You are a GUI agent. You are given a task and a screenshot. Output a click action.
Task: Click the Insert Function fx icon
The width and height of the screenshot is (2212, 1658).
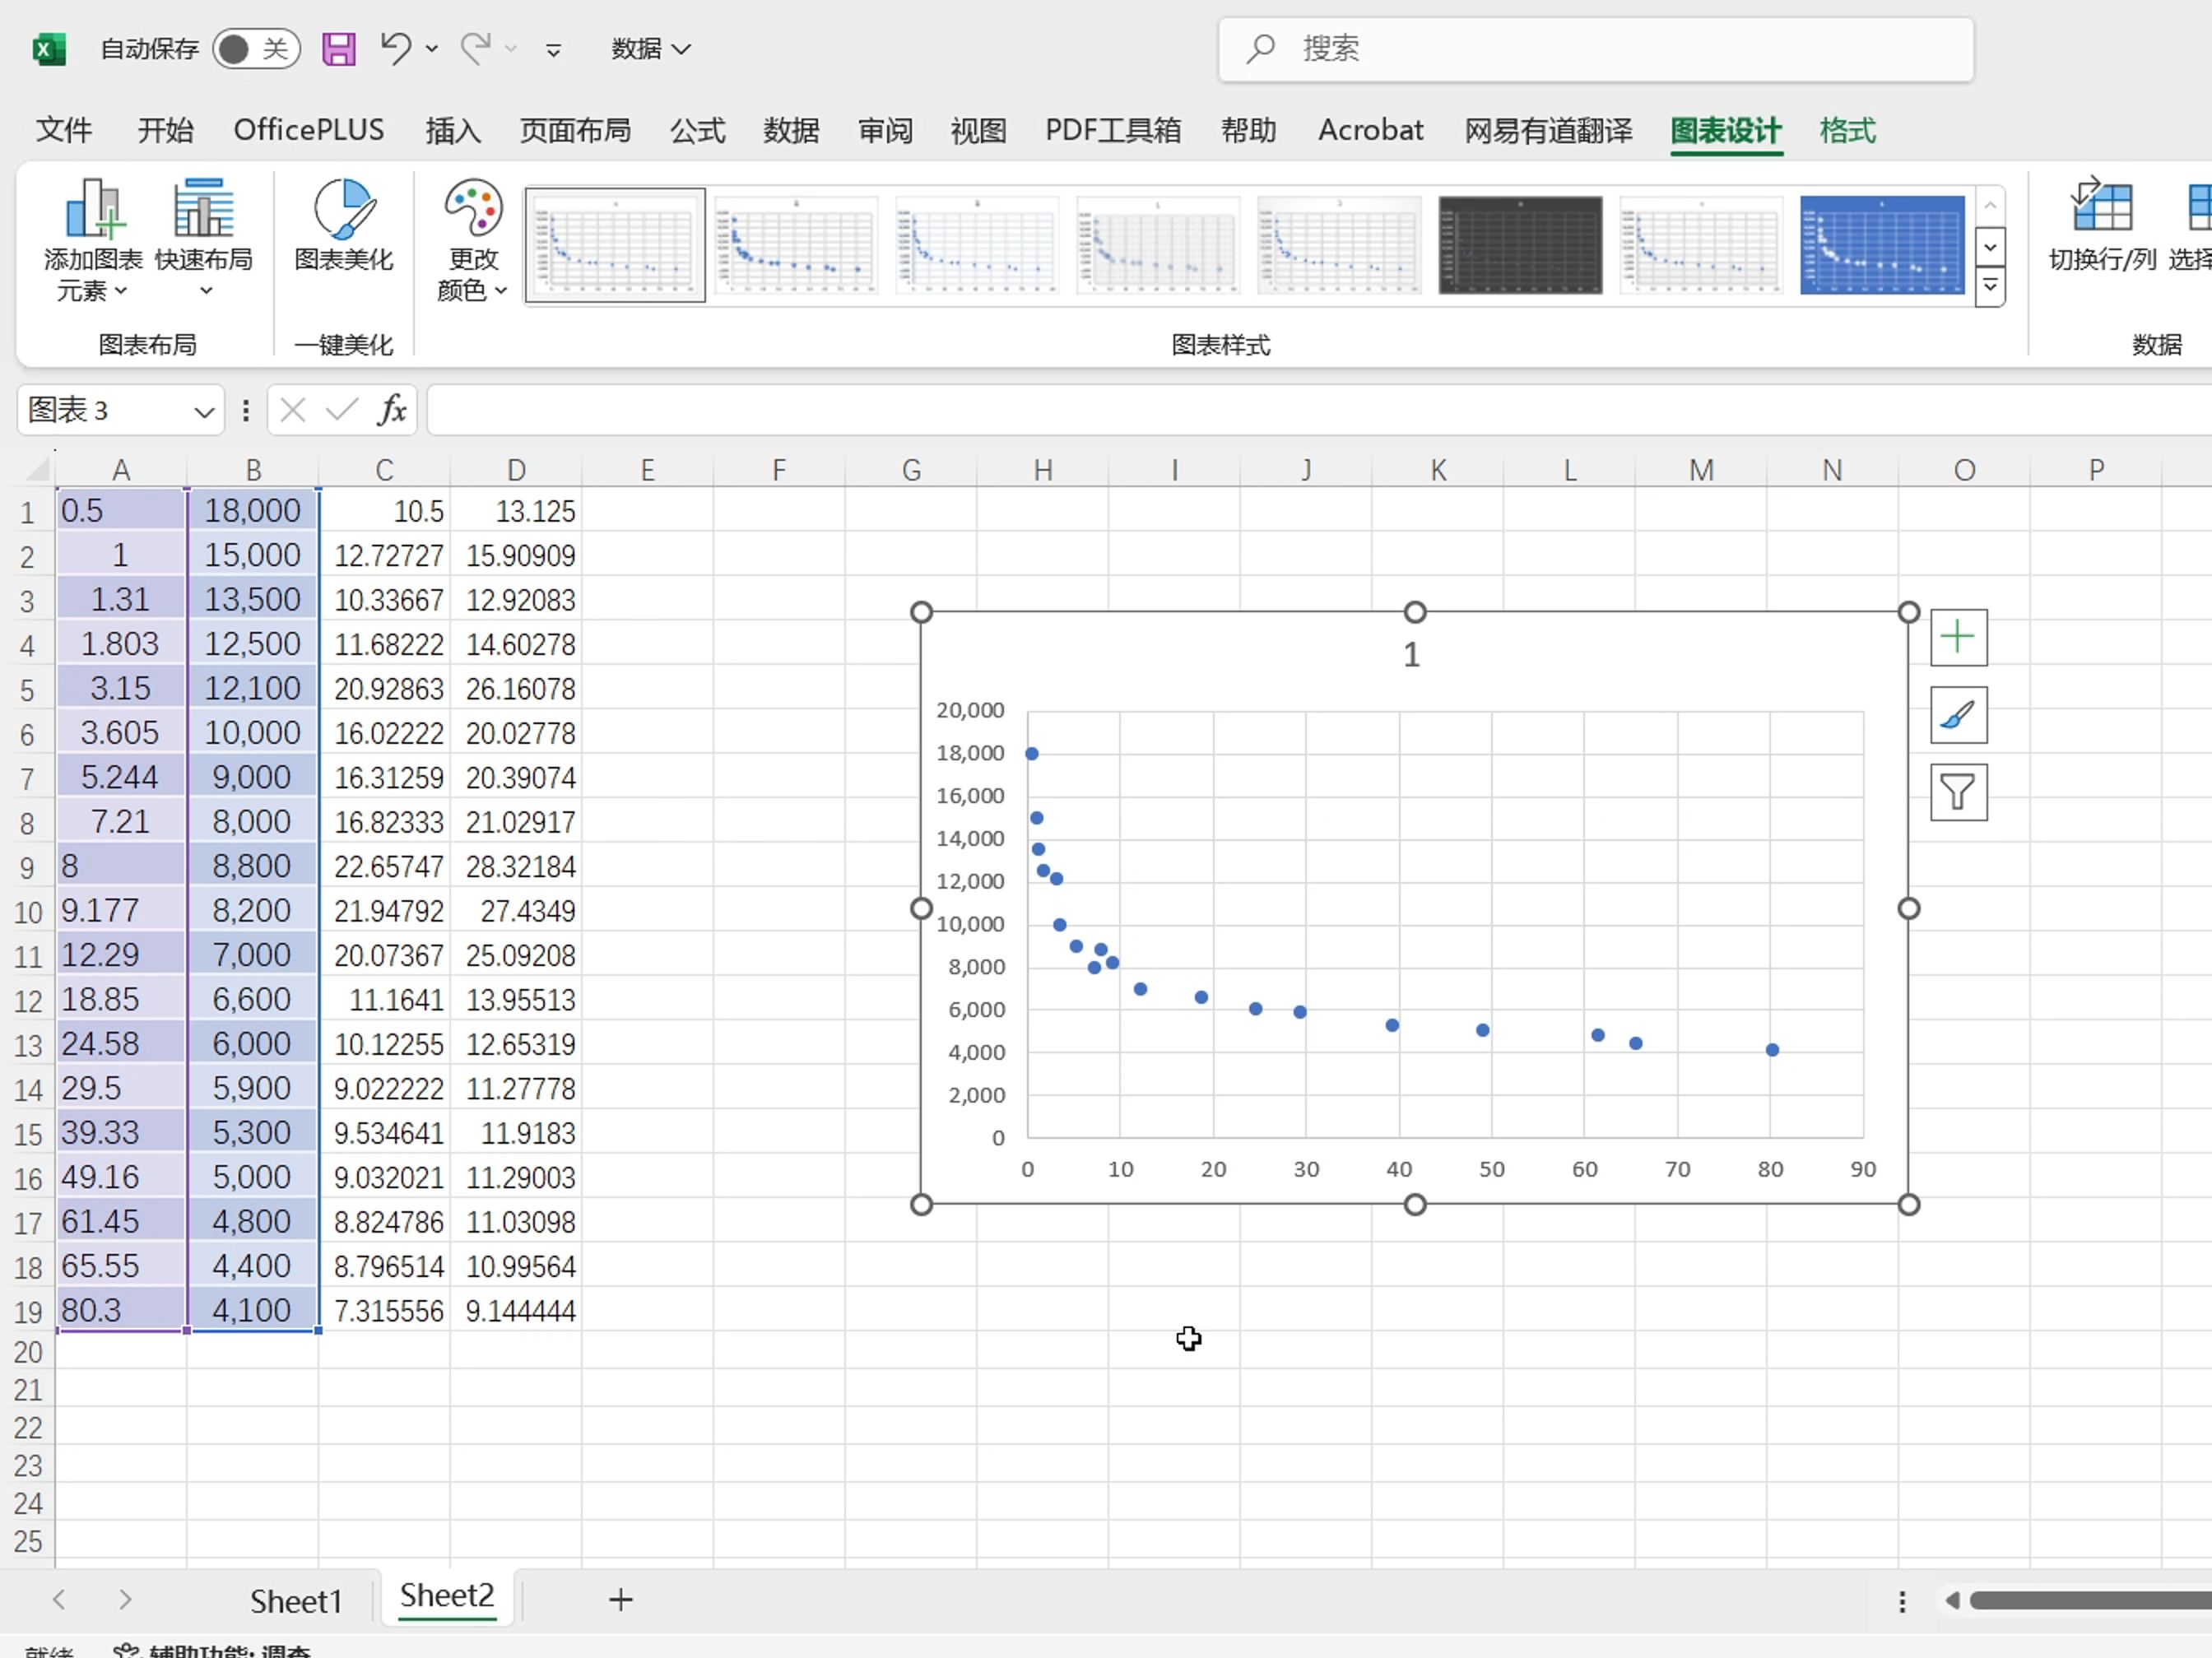392,410
